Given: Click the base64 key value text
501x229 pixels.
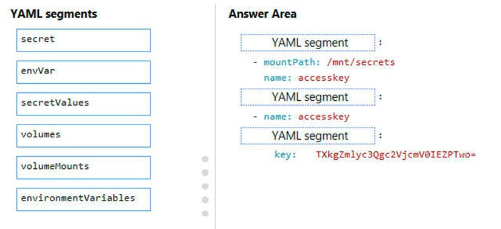Looking at the screenshot, I should (x=396, y=155).
